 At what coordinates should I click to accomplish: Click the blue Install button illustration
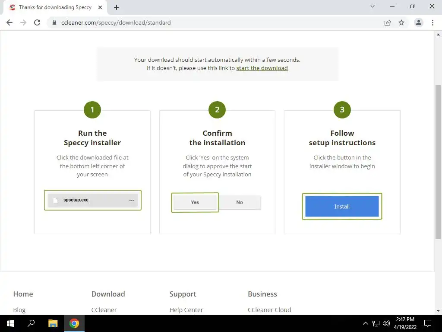(x=342, y=206)
